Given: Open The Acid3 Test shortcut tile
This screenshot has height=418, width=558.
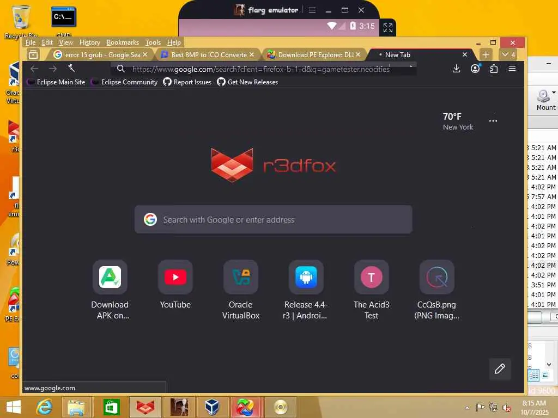Looking at the screenshot, I should [372, 277].
